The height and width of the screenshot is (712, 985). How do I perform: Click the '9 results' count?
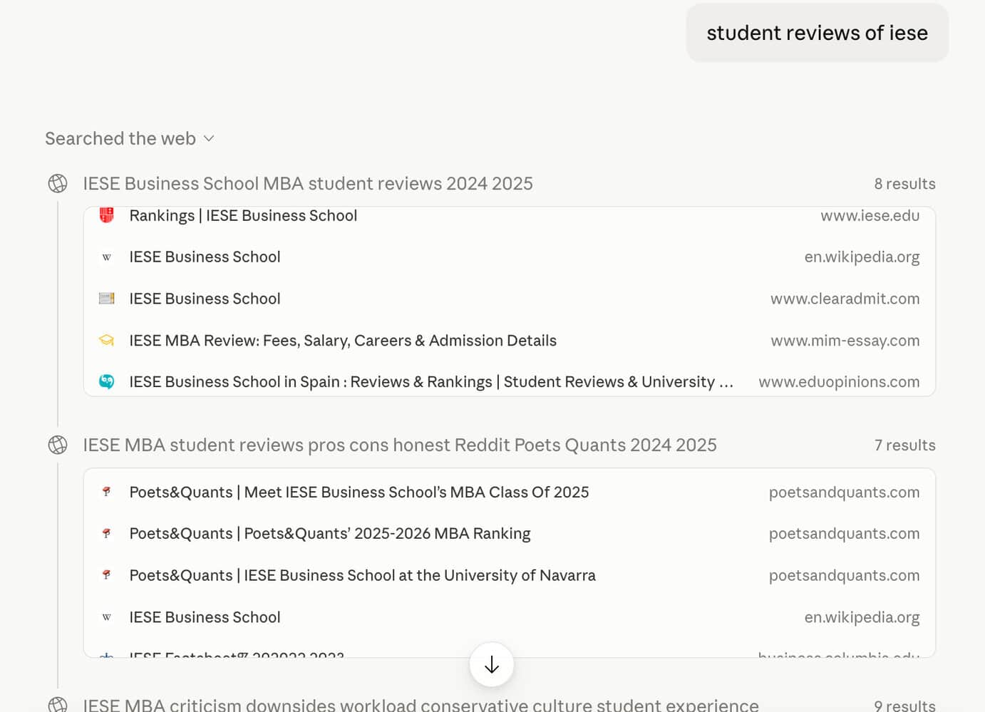click(904, 706)
